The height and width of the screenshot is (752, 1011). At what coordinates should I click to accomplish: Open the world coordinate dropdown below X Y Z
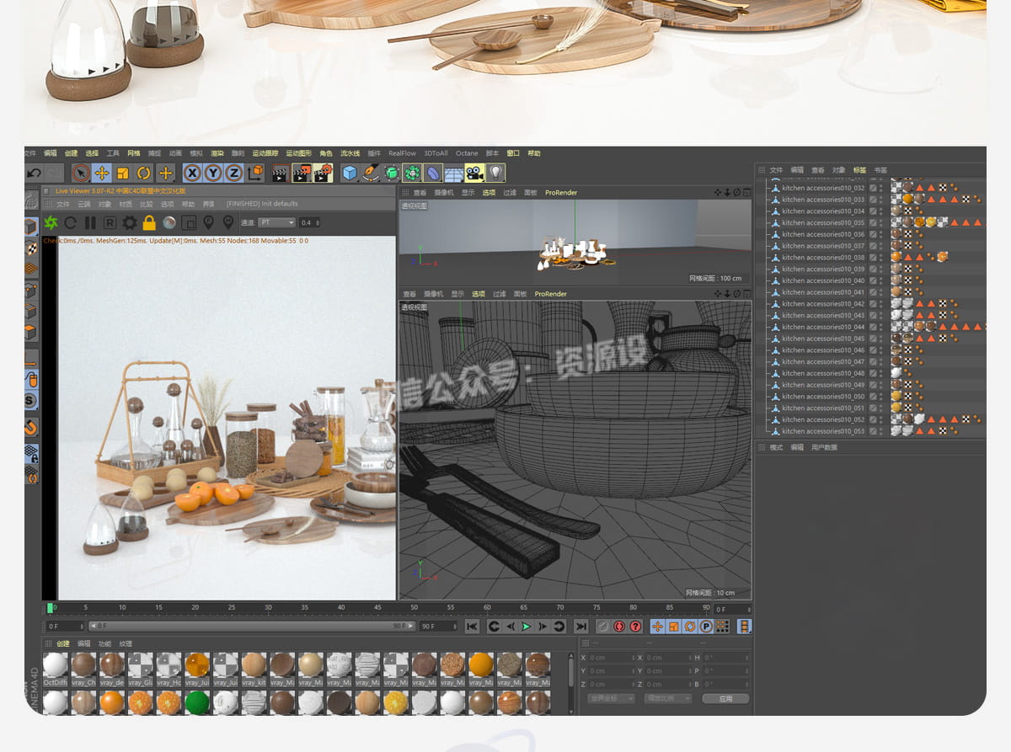coord(611,698)
